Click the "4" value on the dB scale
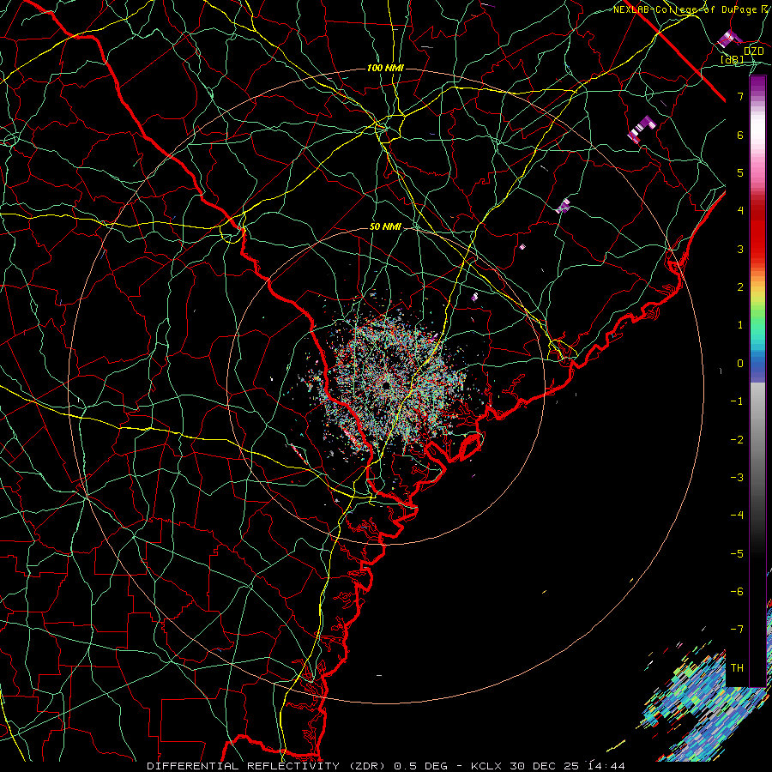This screenshot has height=772, width=772. coord(740,211)
